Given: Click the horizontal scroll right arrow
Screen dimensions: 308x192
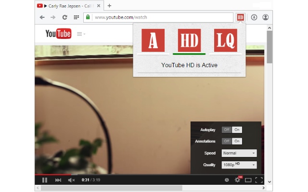Looking at the screenshot, I should coord(263,188).
